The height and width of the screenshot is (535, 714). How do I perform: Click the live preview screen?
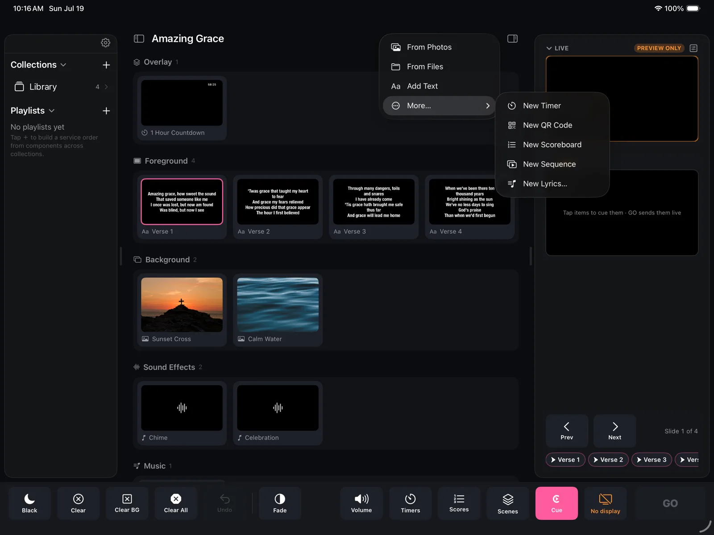click(622, 99)
